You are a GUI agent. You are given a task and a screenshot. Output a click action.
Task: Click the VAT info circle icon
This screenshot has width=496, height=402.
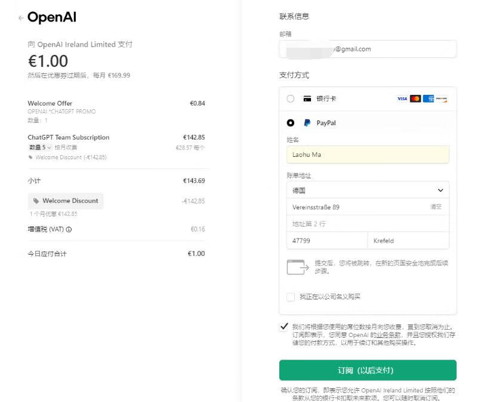(x=69, y=230)
